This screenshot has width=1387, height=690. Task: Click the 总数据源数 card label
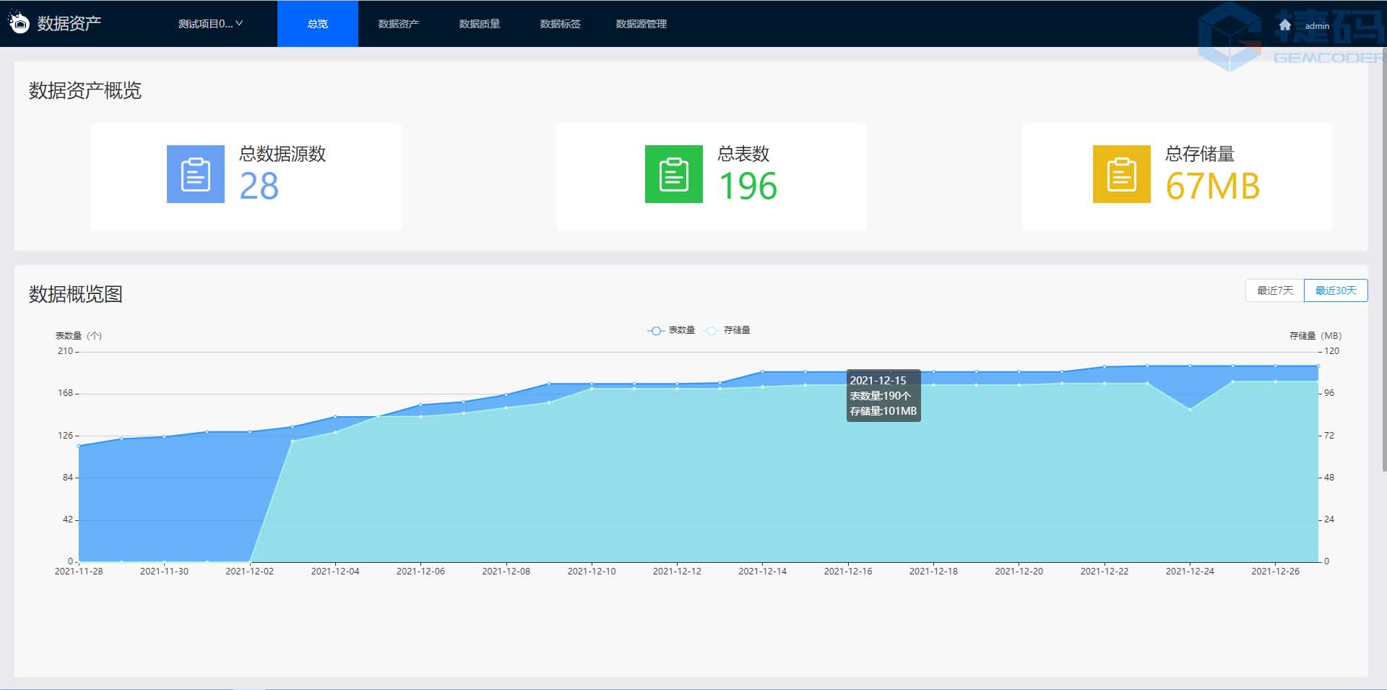tap(282, 154)
